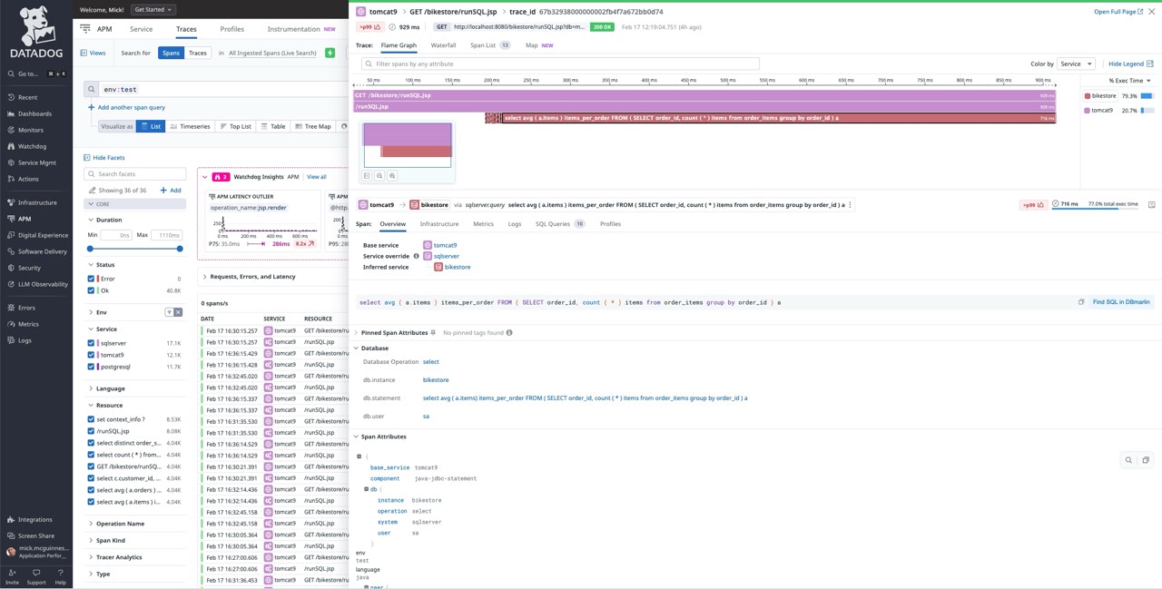Screen dimensions: 1162x589
Task: Click the green live search lightning icon
Action: 330,53
